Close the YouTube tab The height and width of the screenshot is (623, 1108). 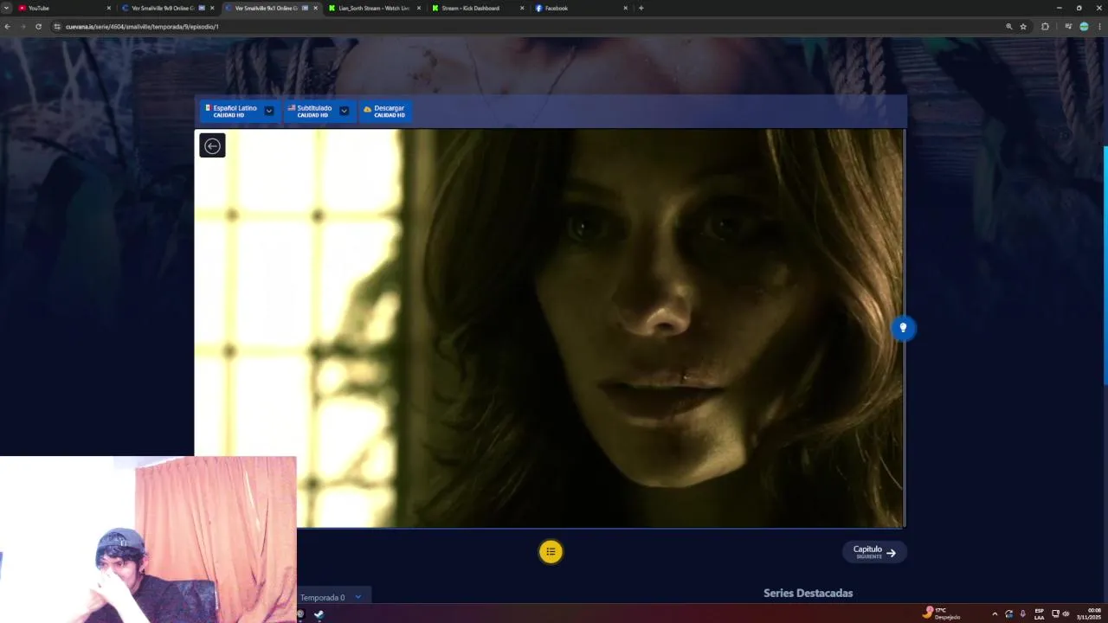(109, 8)
